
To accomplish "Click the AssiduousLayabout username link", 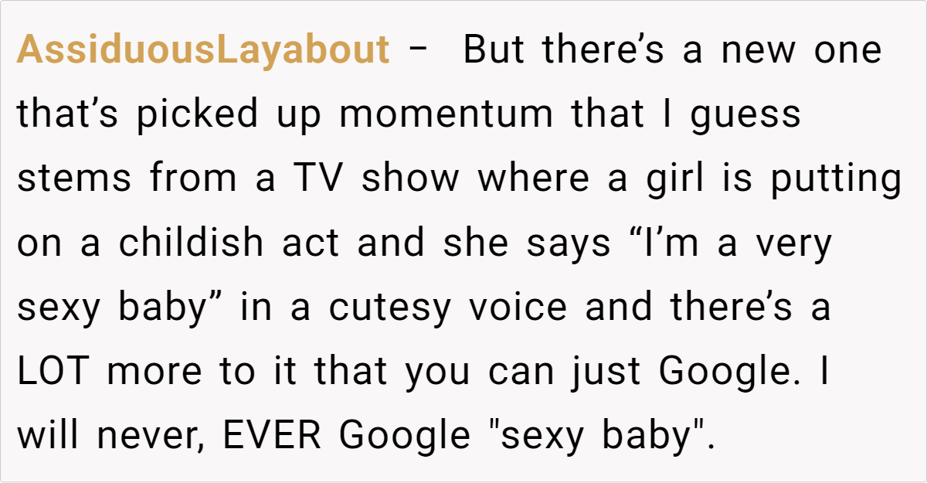I will (203, 51).
